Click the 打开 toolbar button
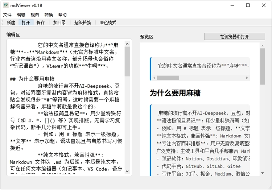The height and width of the screenshot is (190, 272). click(x=26, y=22)
